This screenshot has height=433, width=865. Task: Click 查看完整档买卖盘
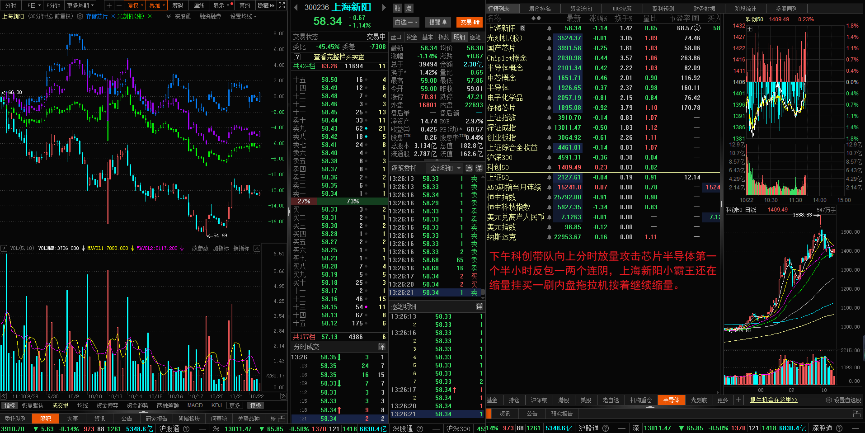coord(339,57)
